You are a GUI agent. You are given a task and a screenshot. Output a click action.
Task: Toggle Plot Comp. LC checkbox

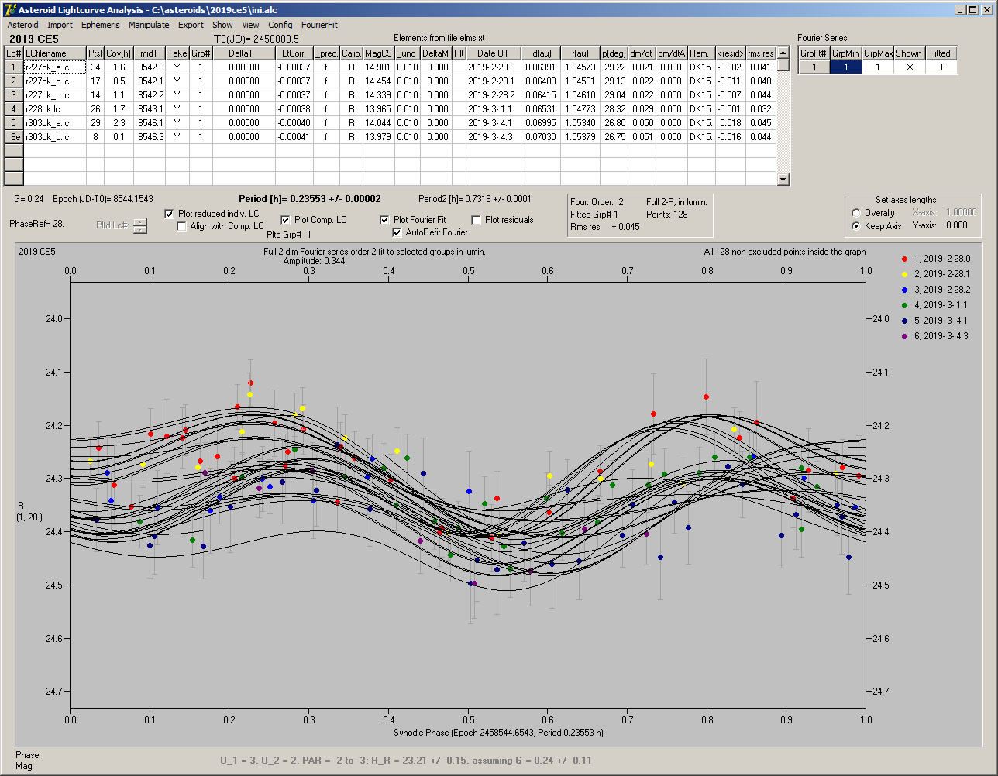pyautogui.click(x=285, y=220)
